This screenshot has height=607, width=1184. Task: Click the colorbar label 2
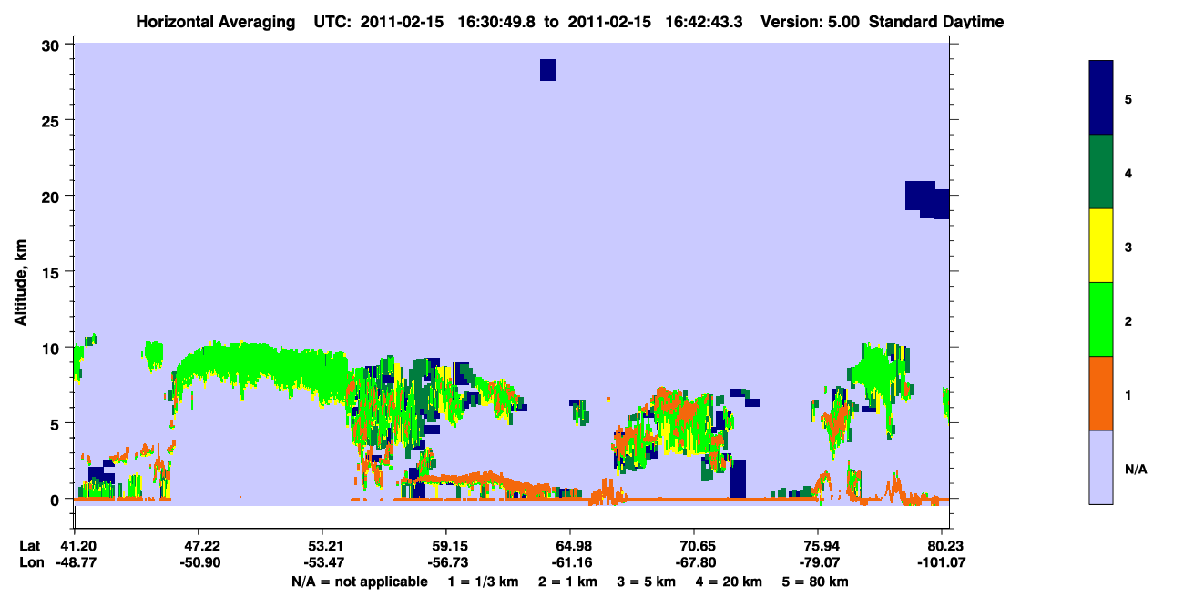pos(1128,319)
